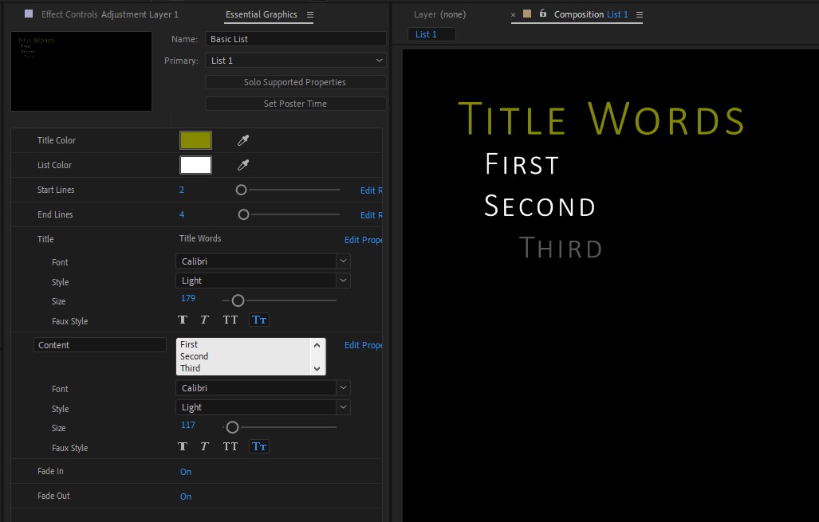
Task: Open the Essential Graphics panel menu
Action: 310,14
